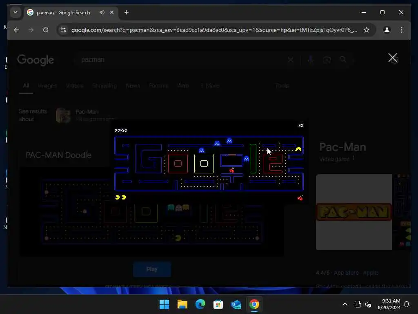Open the Pac-Man see results about entry
The image size is (418, 314).
(x=85, y=115)
